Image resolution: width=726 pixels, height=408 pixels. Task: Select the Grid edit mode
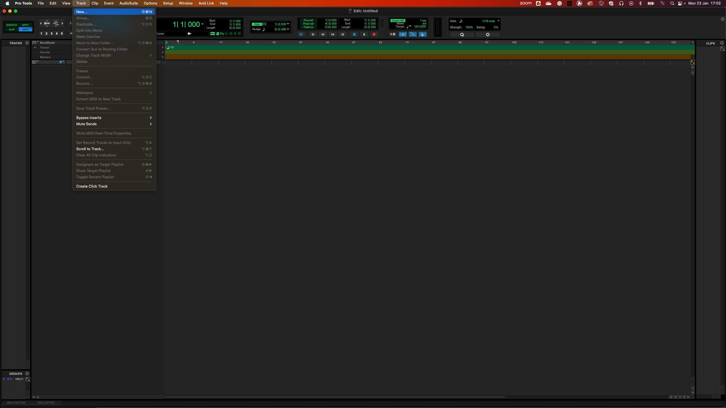[x=26, y=29]
